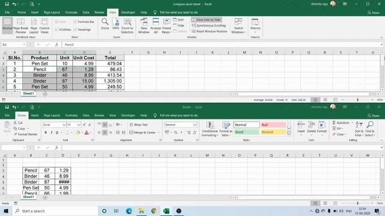This screenshot has width=385, height=216.
Task: Click Reset Window Position
Action: click(x=209, y=31)
